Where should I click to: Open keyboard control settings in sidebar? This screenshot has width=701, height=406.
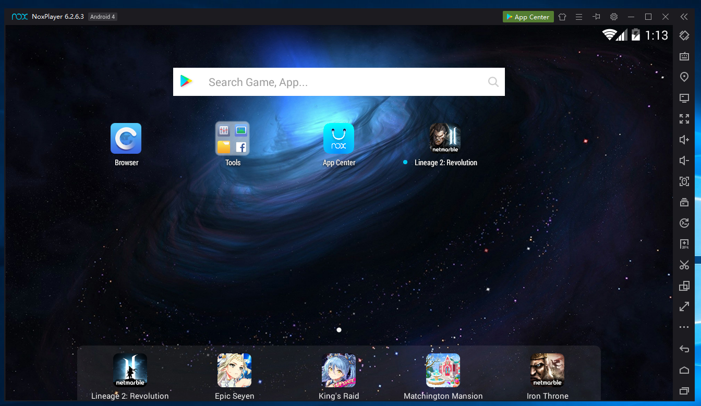[684, 56]
